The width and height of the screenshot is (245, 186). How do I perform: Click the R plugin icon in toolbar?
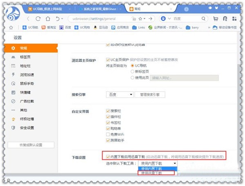coord(225,19)
